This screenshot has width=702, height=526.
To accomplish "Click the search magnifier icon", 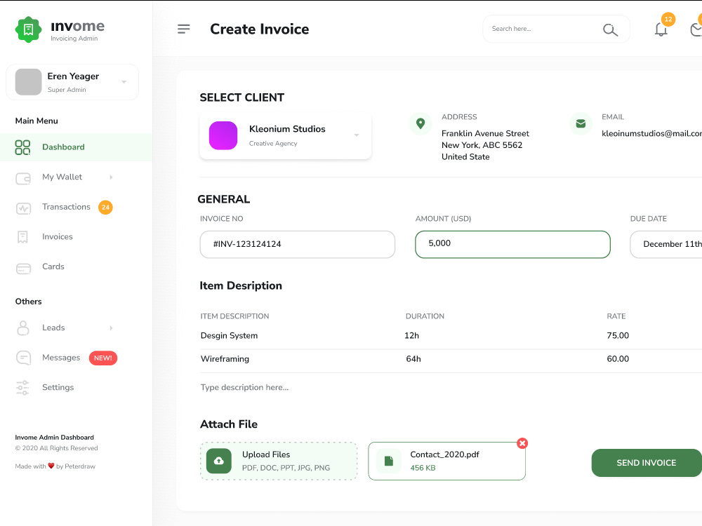I will pos(610,29).
